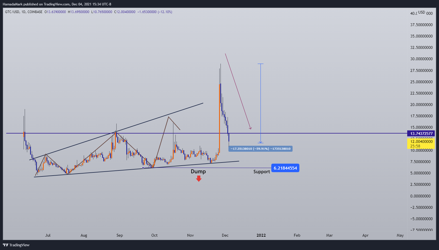Click the HamadaMark publisher attribution text

(x=13, y=4)
